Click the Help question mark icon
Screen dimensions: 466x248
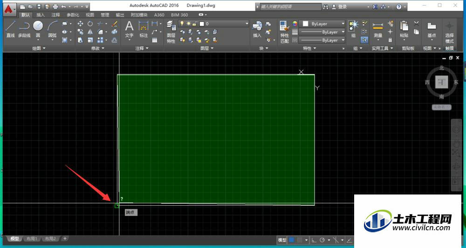(x=399, y=7)
